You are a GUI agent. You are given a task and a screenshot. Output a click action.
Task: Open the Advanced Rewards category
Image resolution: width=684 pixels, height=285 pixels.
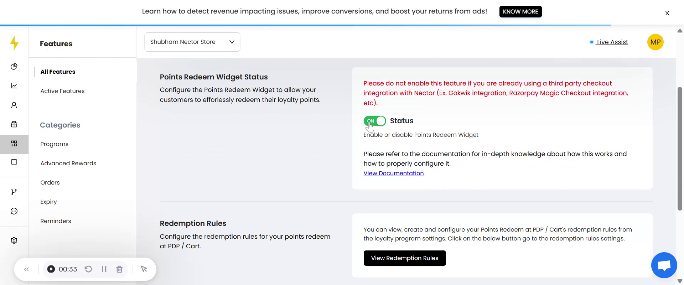68,164
